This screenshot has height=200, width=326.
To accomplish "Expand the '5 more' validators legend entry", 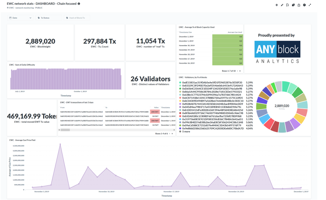I will [186, 132].
